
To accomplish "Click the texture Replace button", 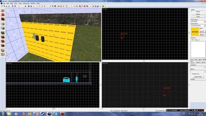I will [202, 35].
